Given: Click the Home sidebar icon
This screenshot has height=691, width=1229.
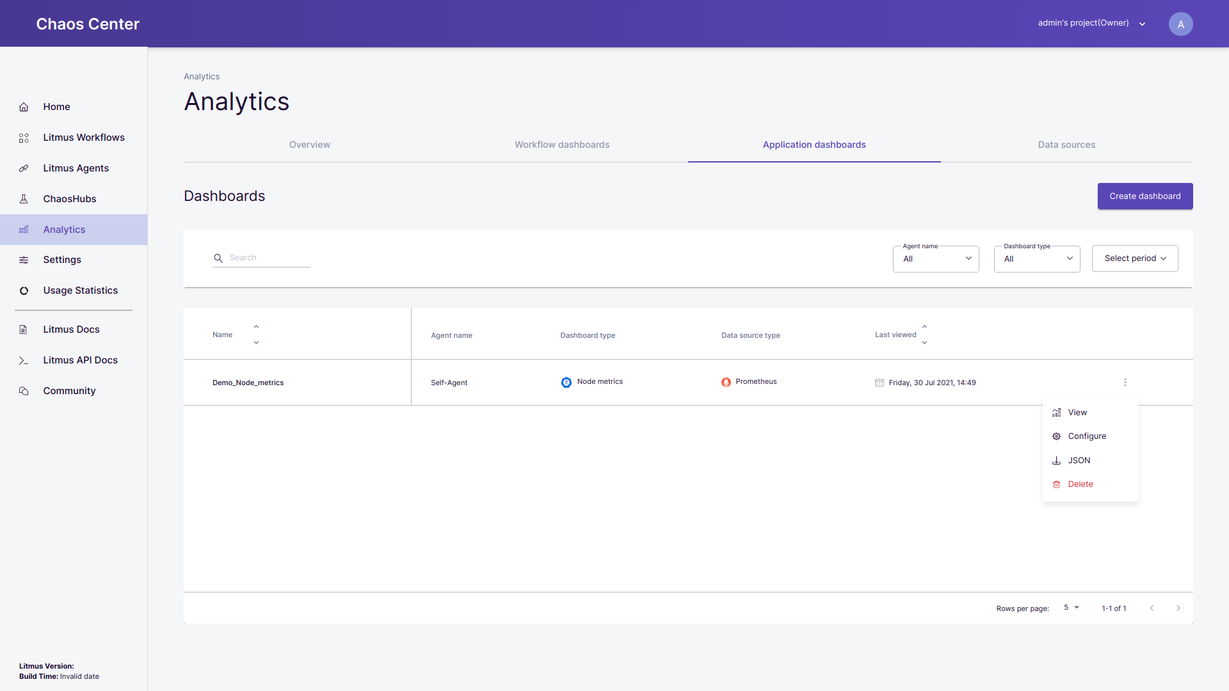Looking at the screenshot, I should (24, 107).
